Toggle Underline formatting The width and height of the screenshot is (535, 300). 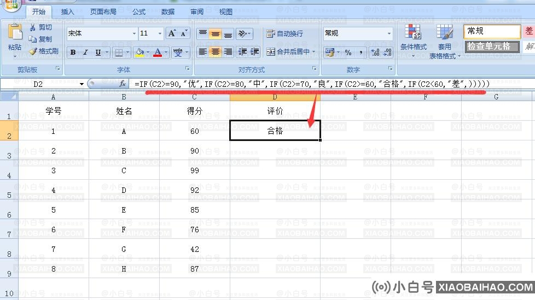point(98,52)
